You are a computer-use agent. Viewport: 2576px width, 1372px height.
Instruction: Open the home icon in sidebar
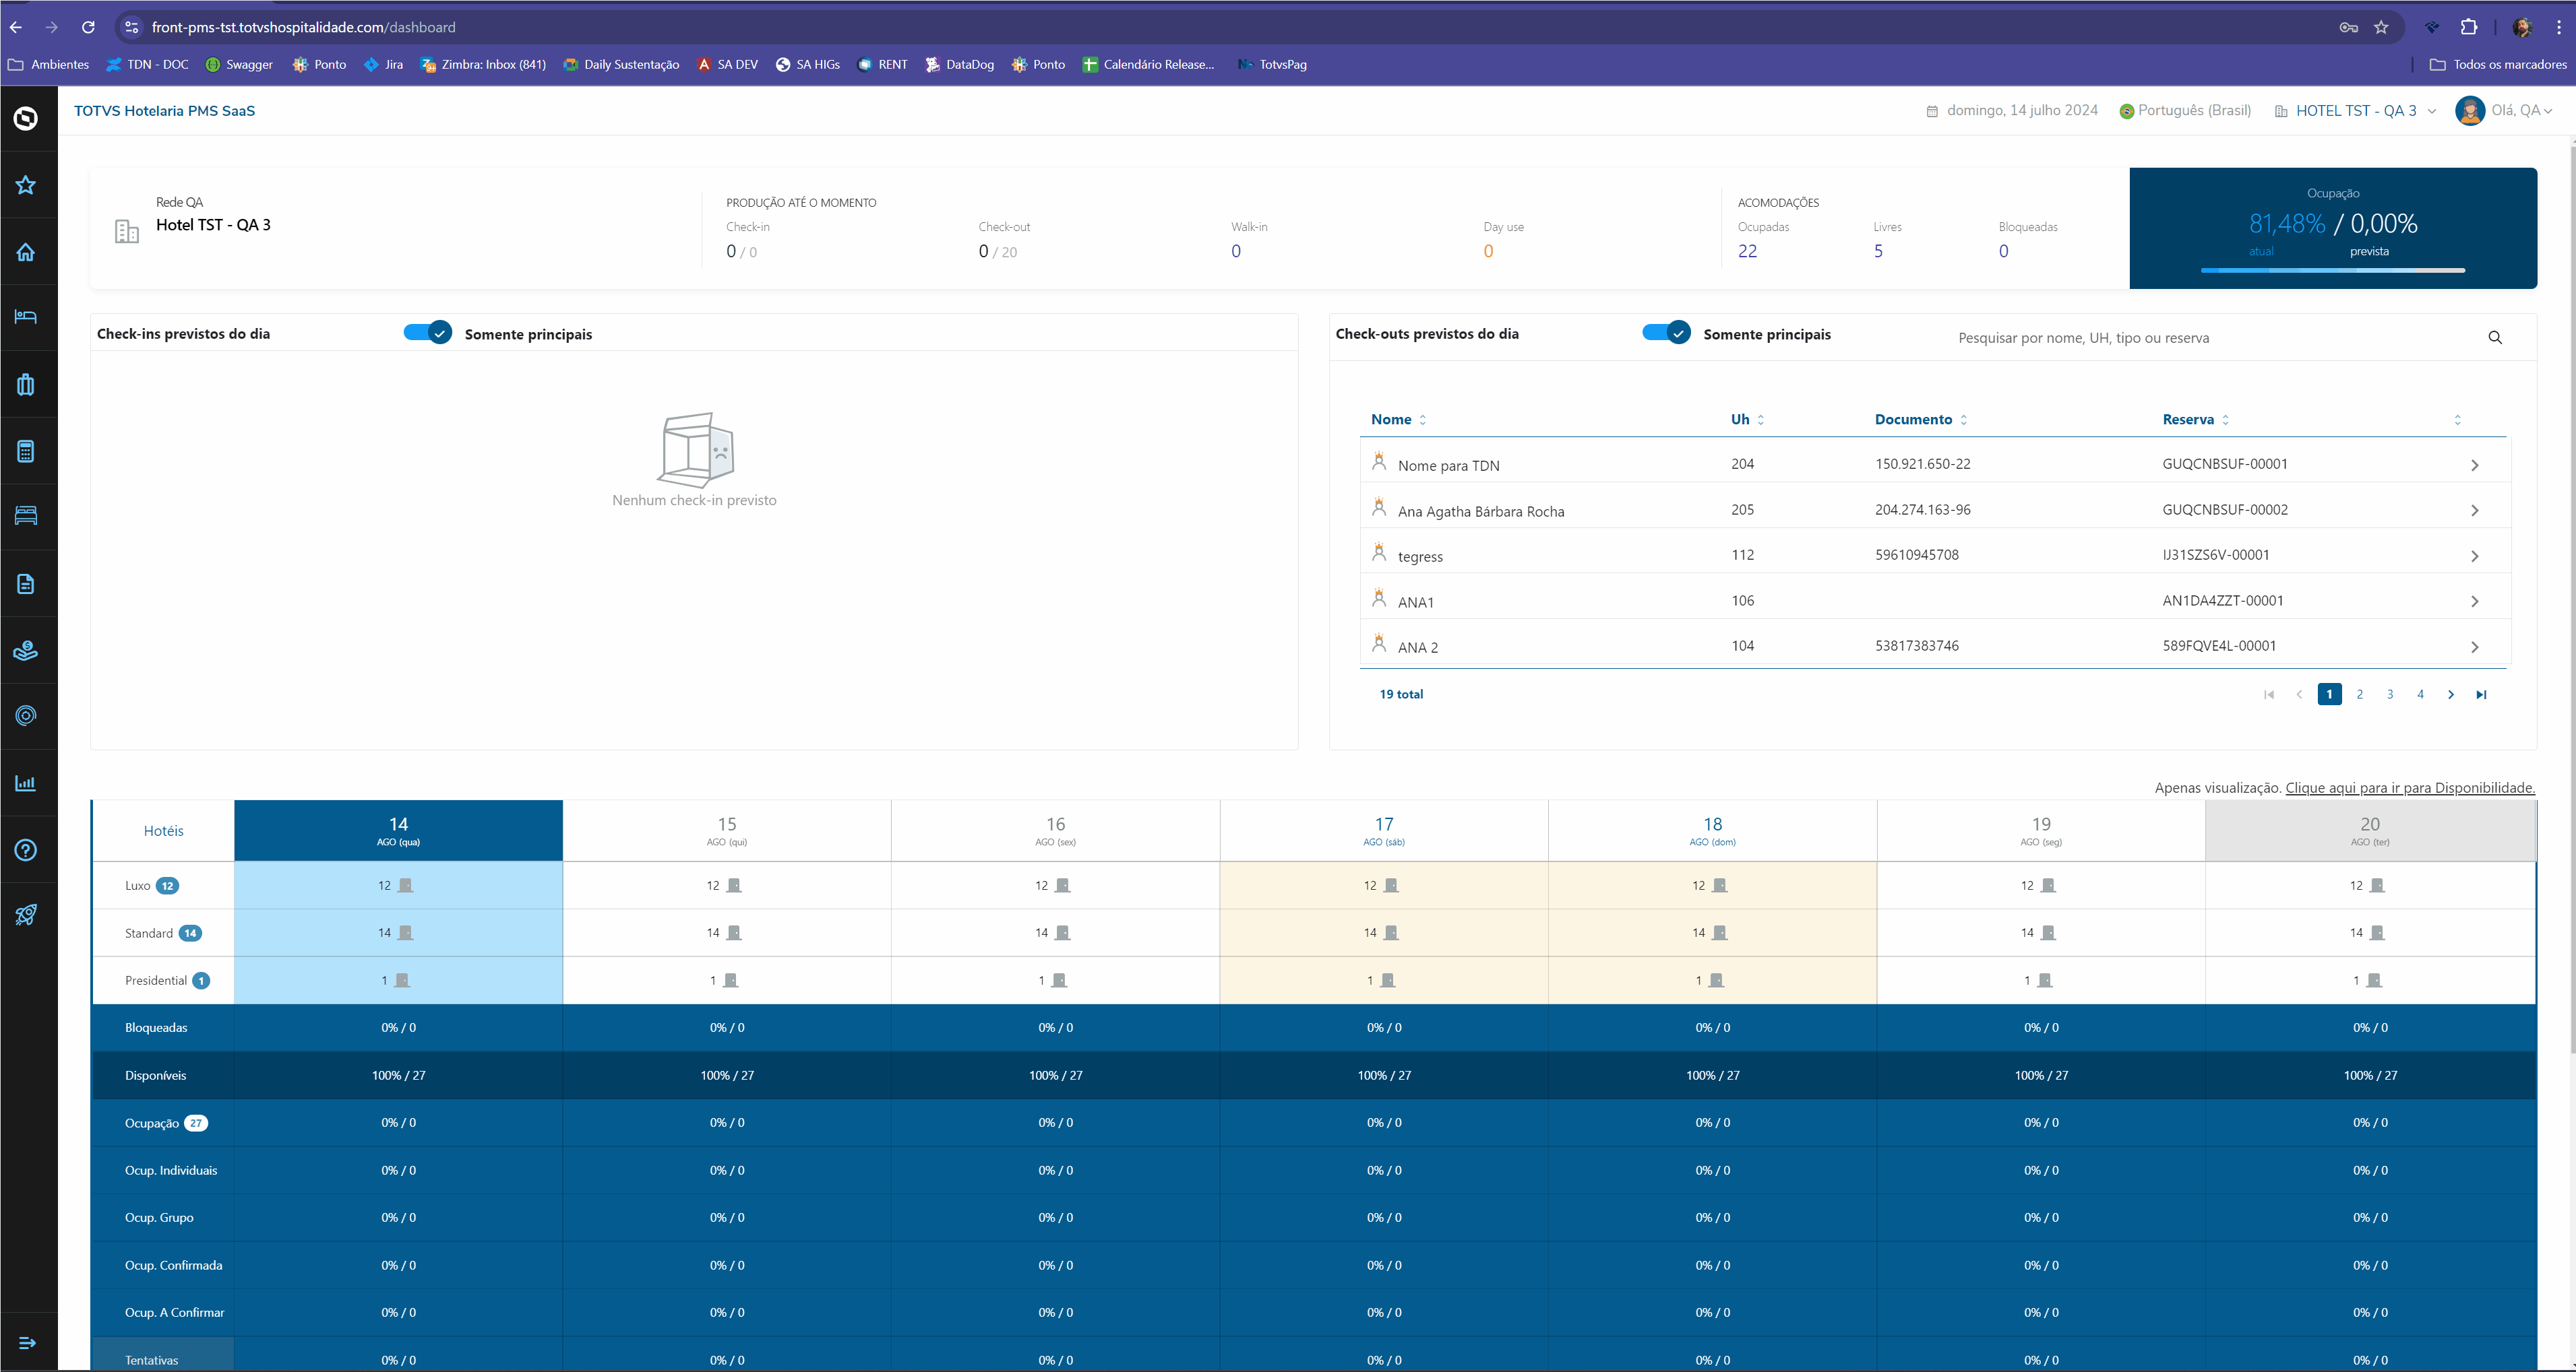coord(26,252)
